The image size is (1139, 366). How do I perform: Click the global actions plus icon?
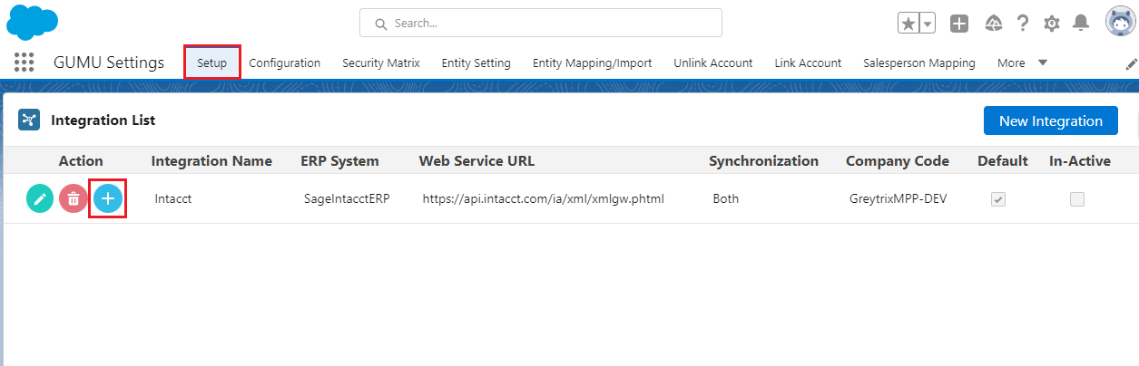point(959,24)
